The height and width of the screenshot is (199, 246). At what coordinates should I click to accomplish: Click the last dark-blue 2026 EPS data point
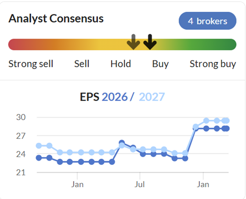click(227, 128)
